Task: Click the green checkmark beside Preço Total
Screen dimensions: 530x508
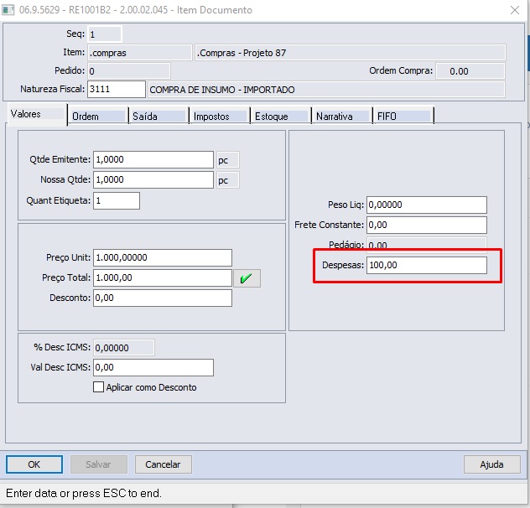Action: (247, 278)
